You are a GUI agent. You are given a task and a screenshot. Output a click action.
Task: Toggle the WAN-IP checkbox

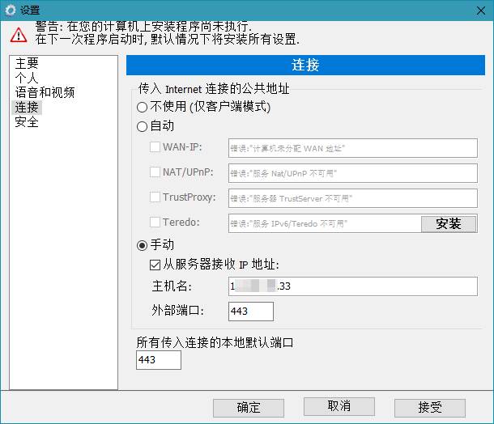coord(155,147)
